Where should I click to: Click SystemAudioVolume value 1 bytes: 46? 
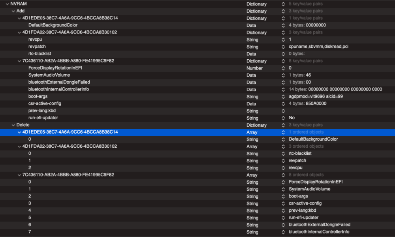tap(300, 75)
